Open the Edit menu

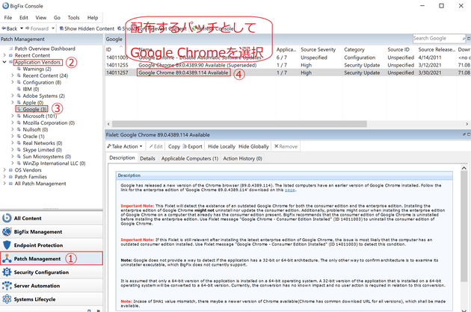click(x=24, y=18)
